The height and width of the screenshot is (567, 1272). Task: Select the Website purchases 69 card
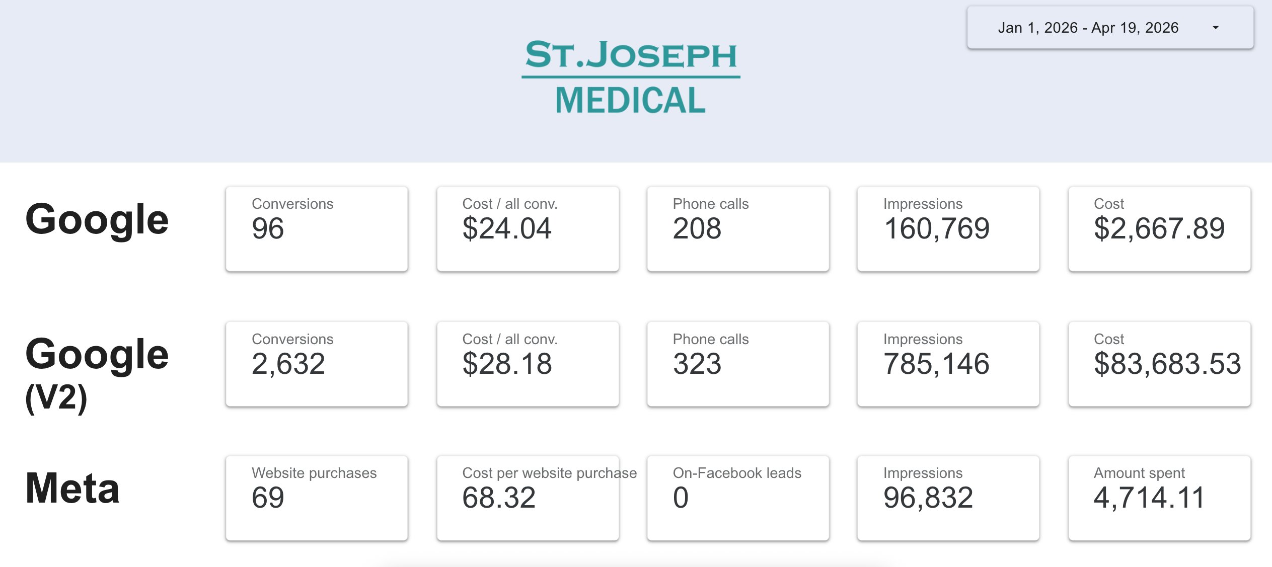tap(317, 498)
